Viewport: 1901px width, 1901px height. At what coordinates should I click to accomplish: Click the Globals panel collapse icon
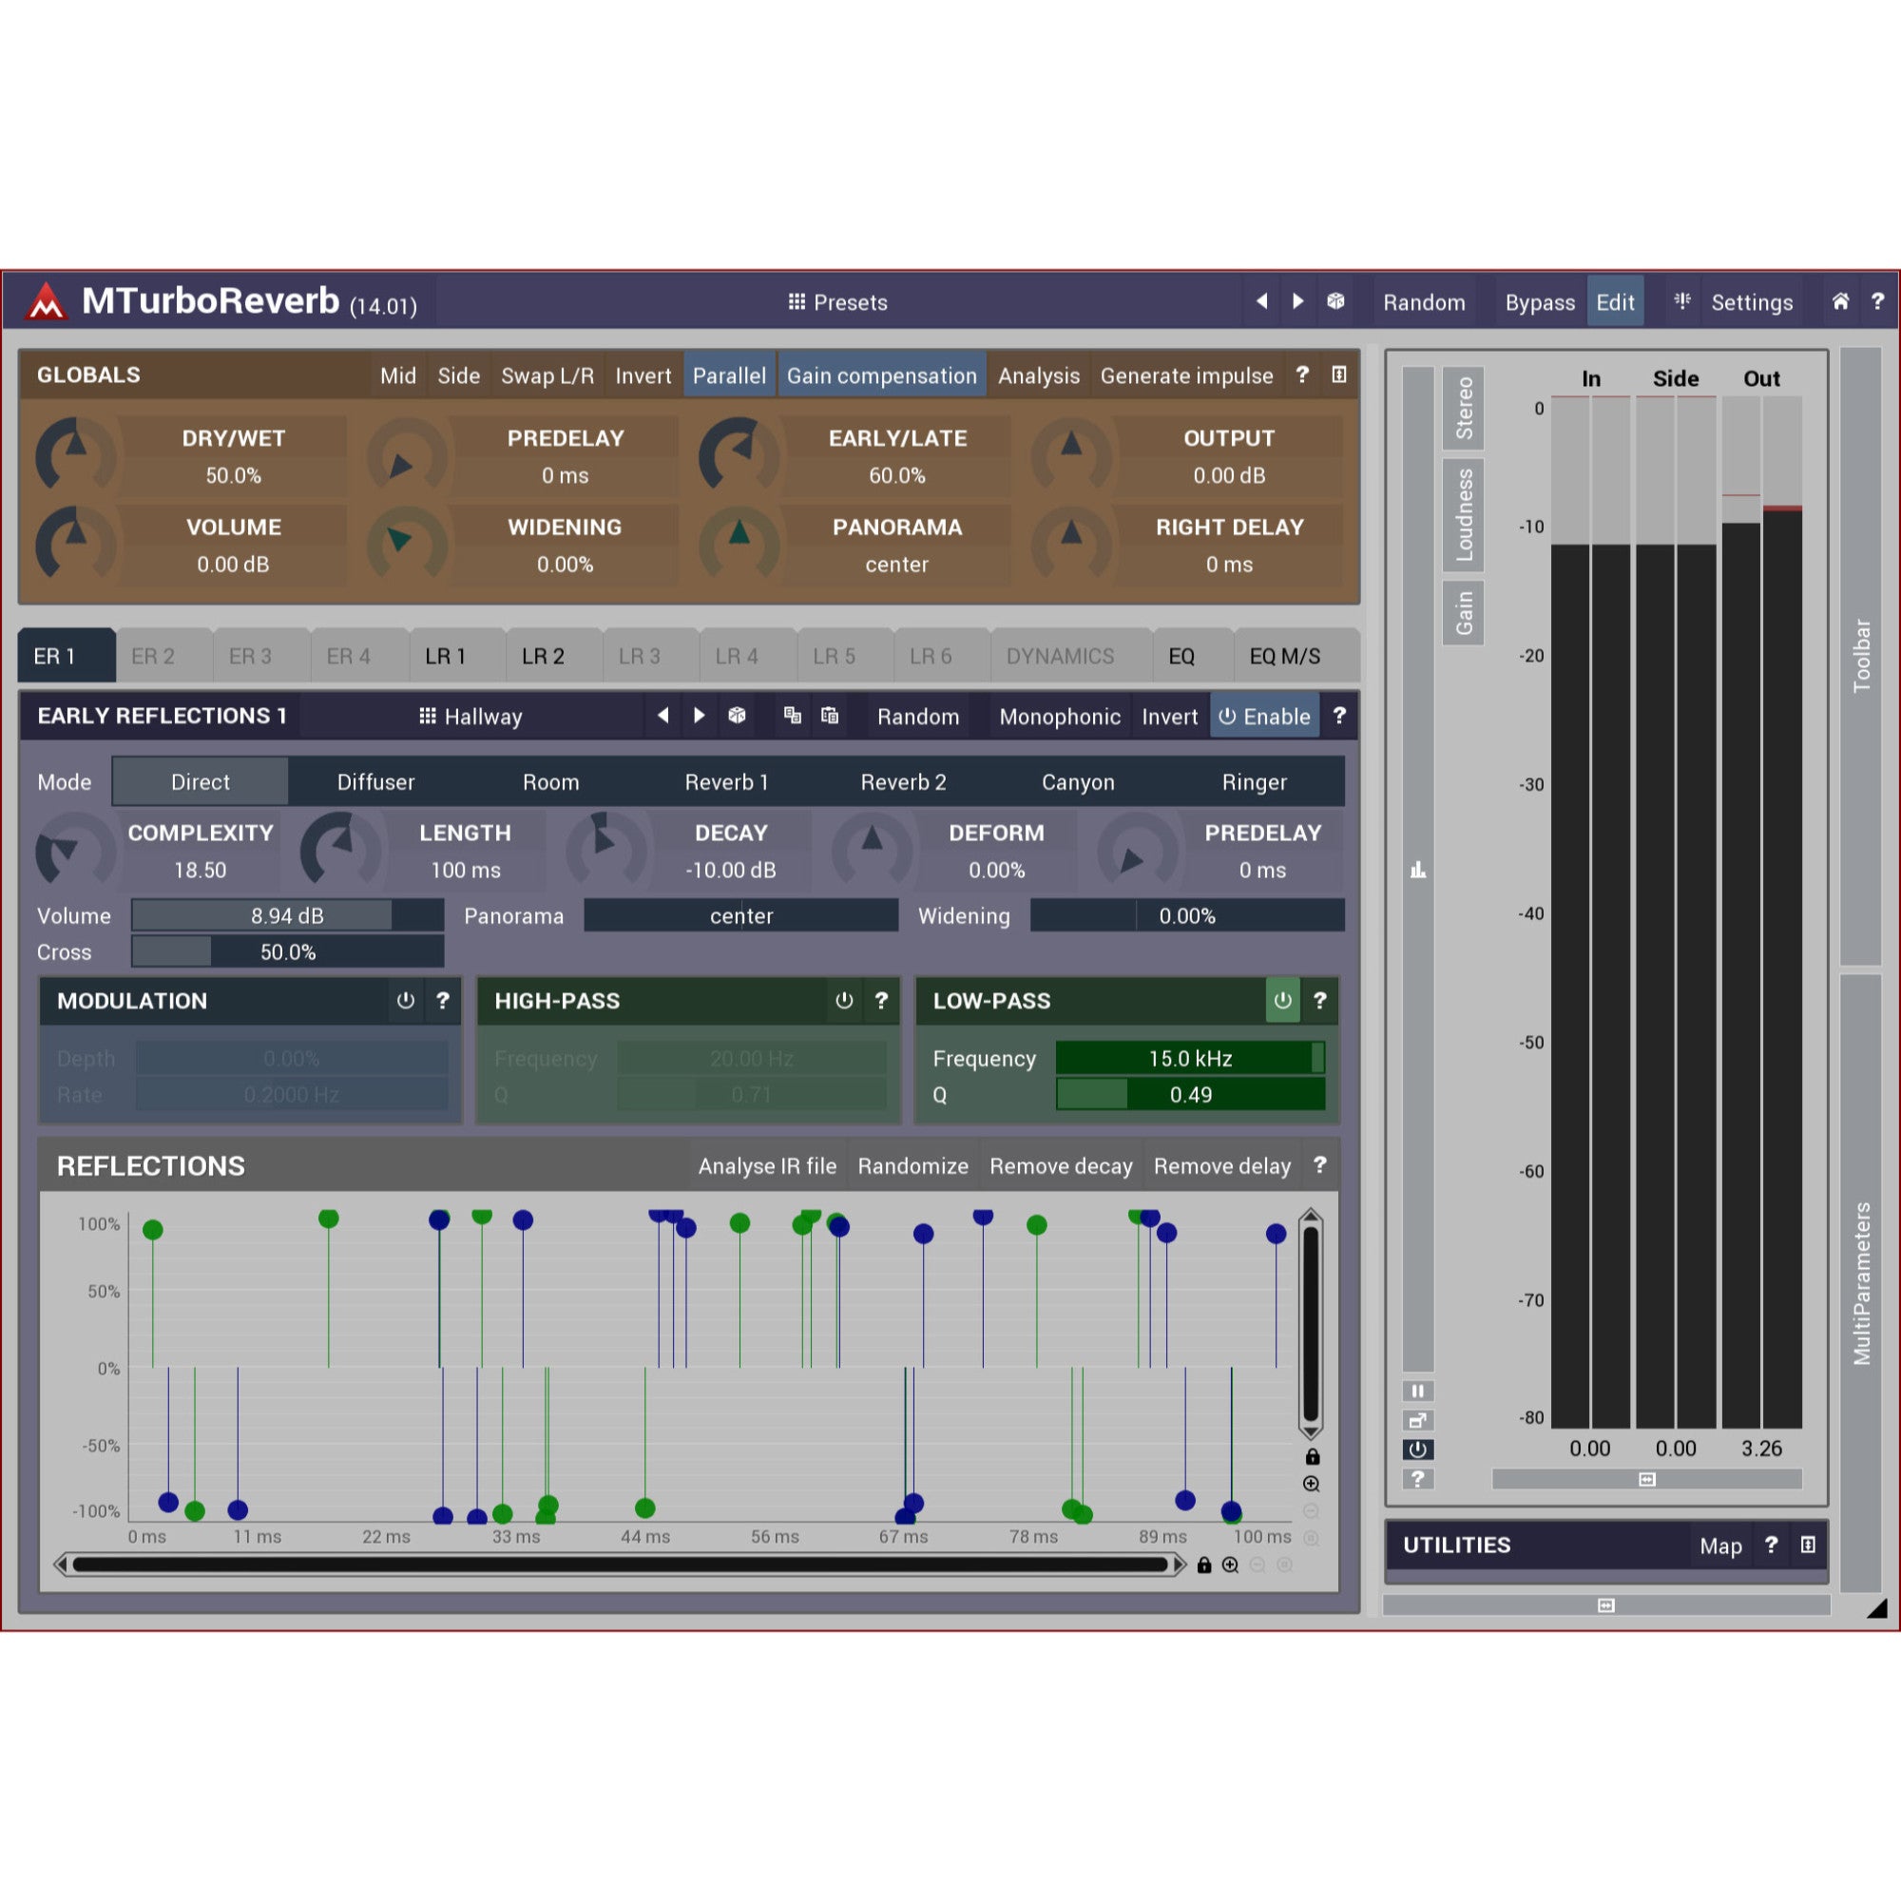pos(1338,374)
